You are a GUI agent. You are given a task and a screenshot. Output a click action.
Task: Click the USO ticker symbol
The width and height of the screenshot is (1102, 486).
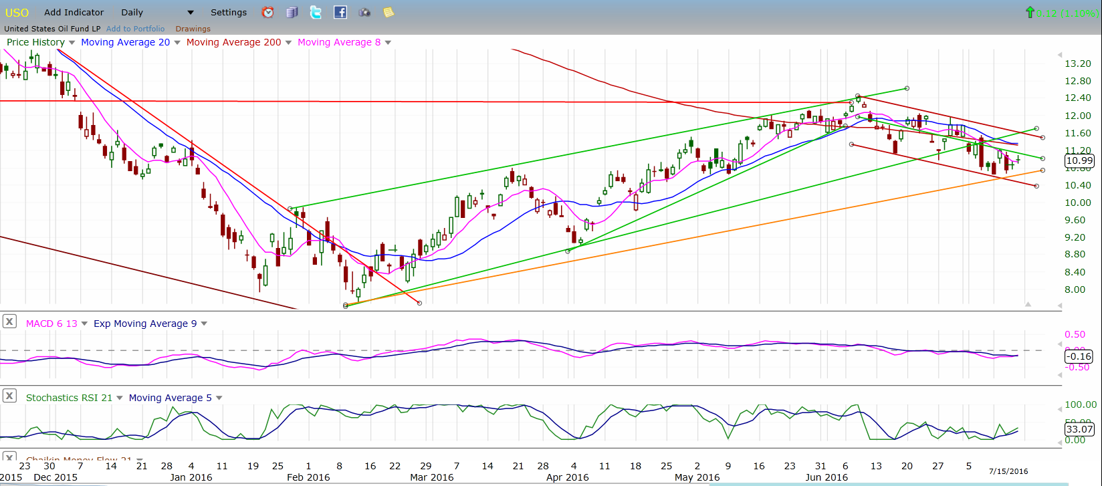17,13
